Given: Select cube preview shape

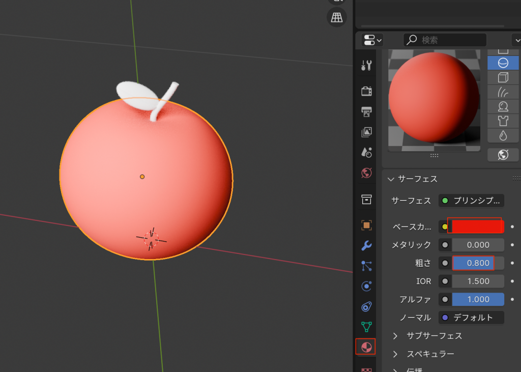Looking at the screenshot, I should coord(503,77).
